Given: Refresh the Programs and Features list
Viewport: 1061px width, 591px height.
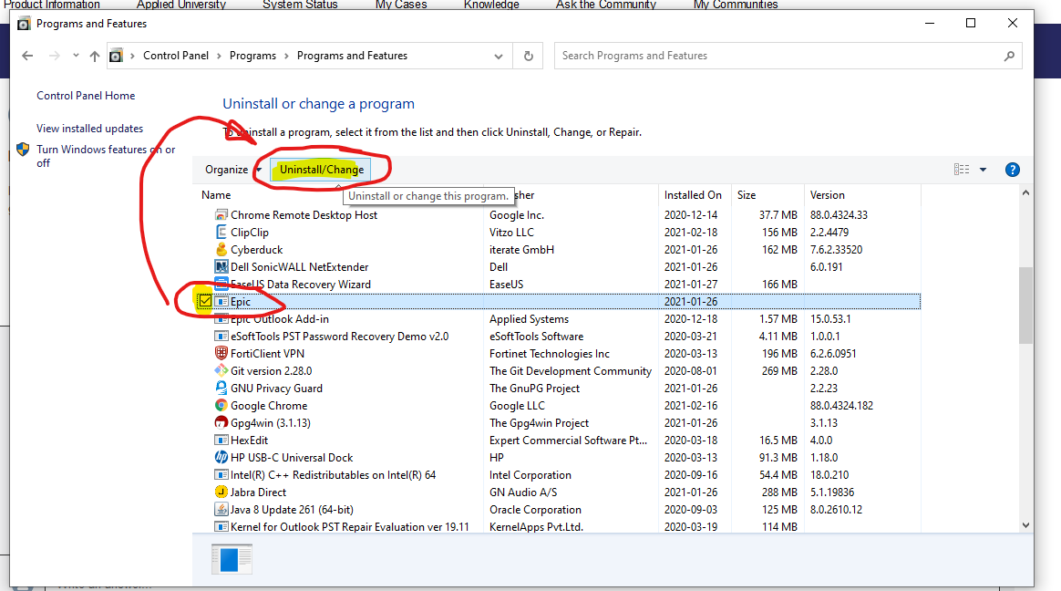Looking at the screenshot, I should (529, 57).
